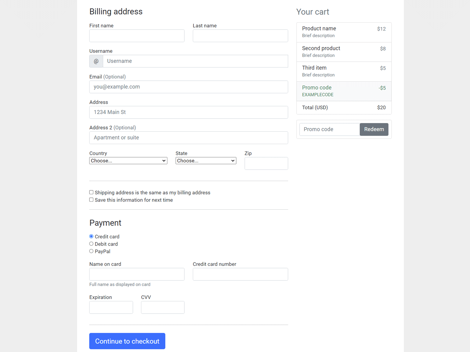470x352 pixels.
Task: Click the Credit card number field
Action: 240,274
